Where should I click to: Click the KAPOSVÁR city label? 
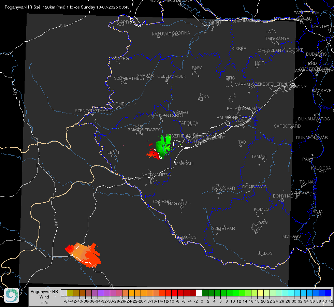[x=223, y=188]
